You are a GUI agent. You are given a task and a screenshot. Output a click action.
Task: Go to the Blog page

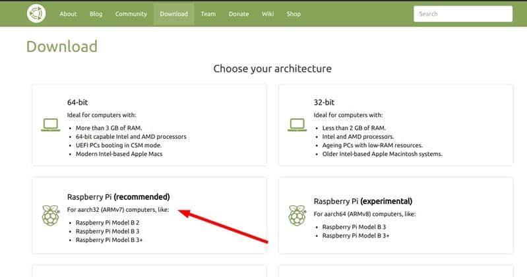point(96,14)
